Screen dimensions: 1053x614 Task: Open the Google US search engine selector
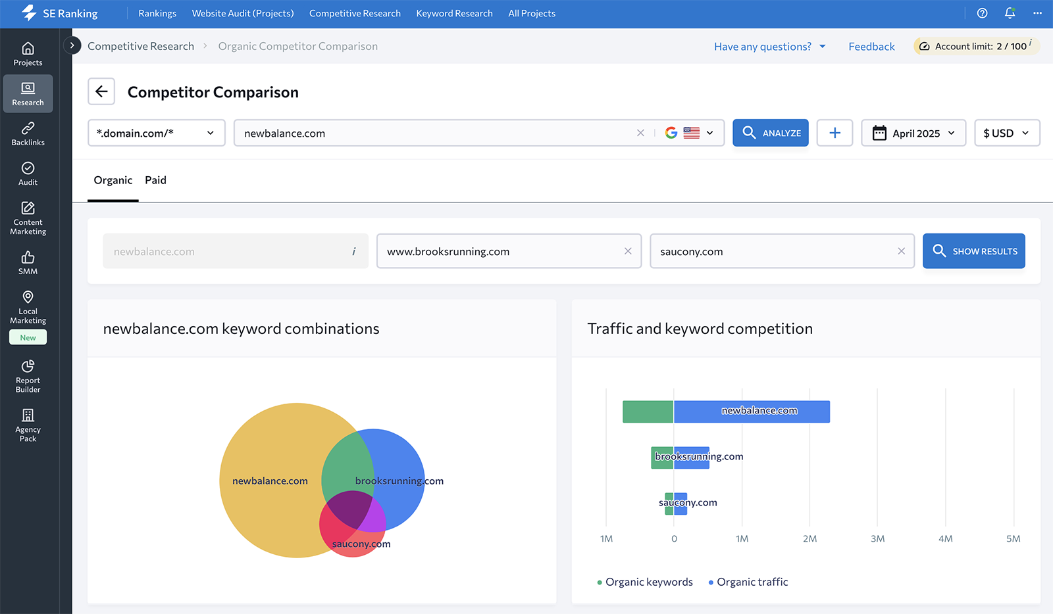689,133
